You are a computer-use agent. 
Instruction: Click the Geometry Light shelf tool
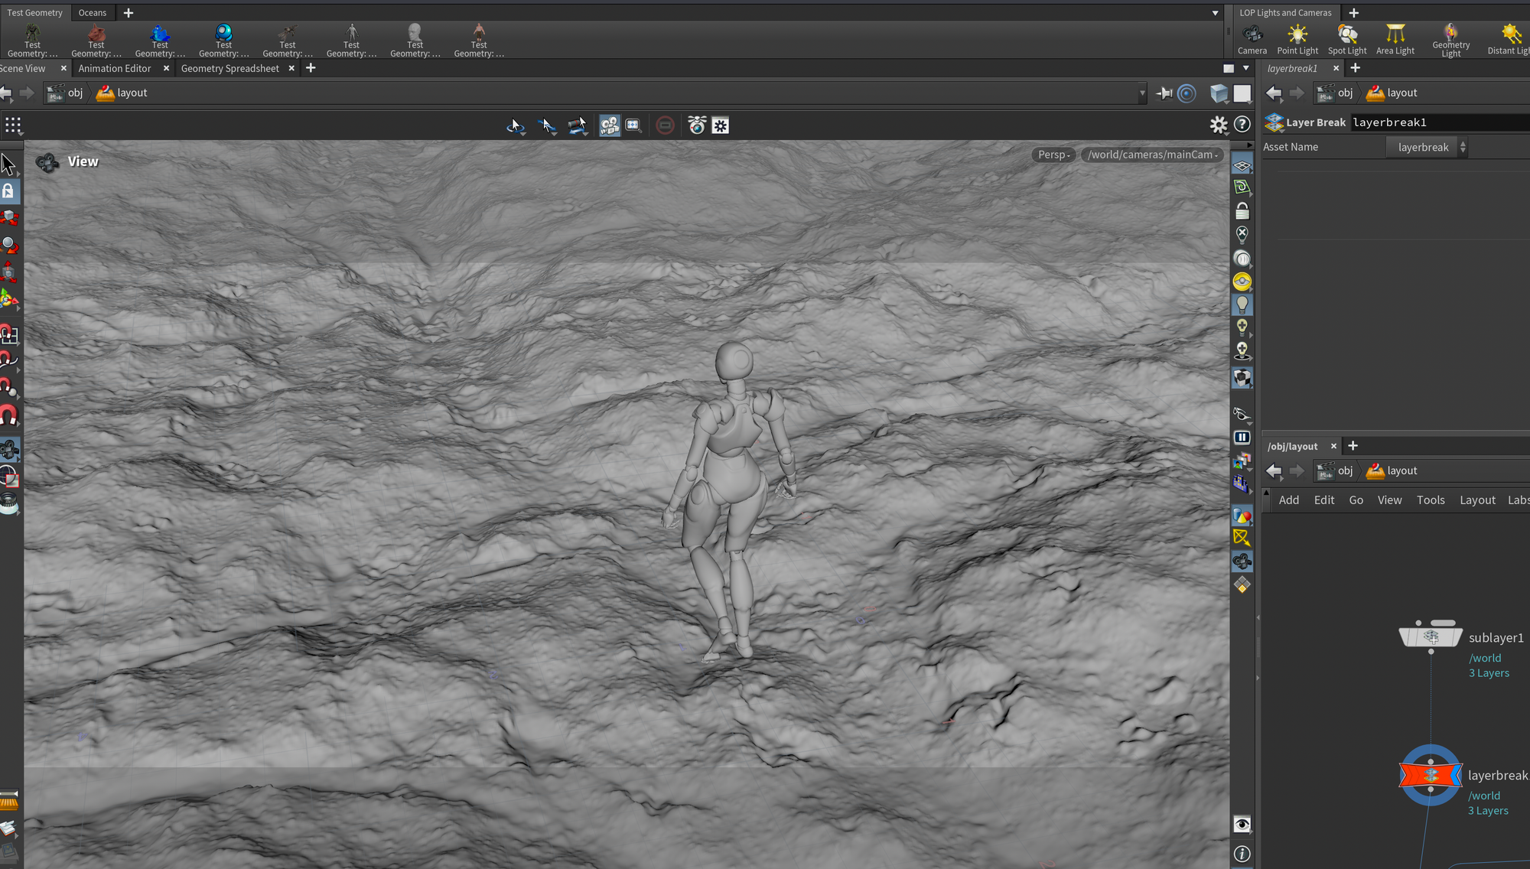point(1450,39)
